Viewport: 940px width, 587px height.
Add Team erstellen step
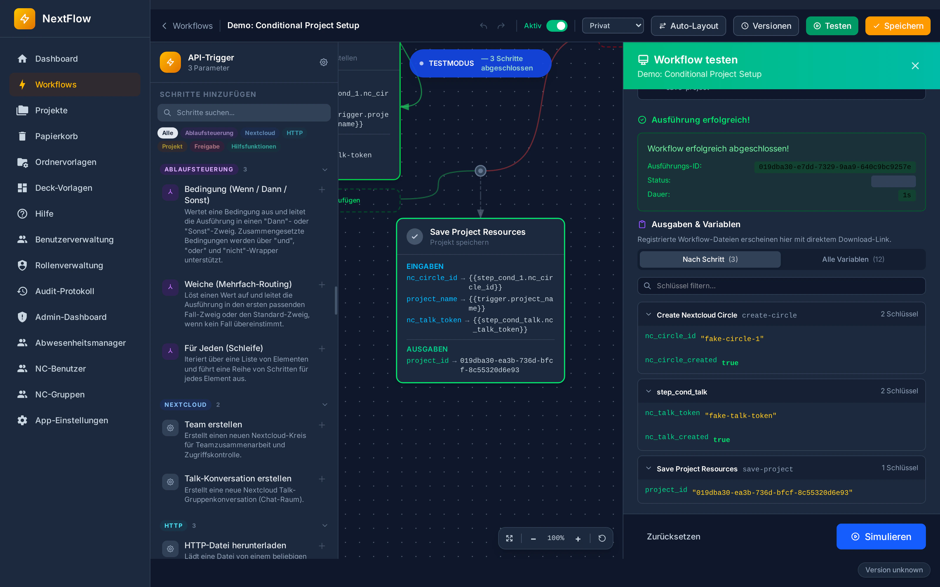click(x=322, y=425)
